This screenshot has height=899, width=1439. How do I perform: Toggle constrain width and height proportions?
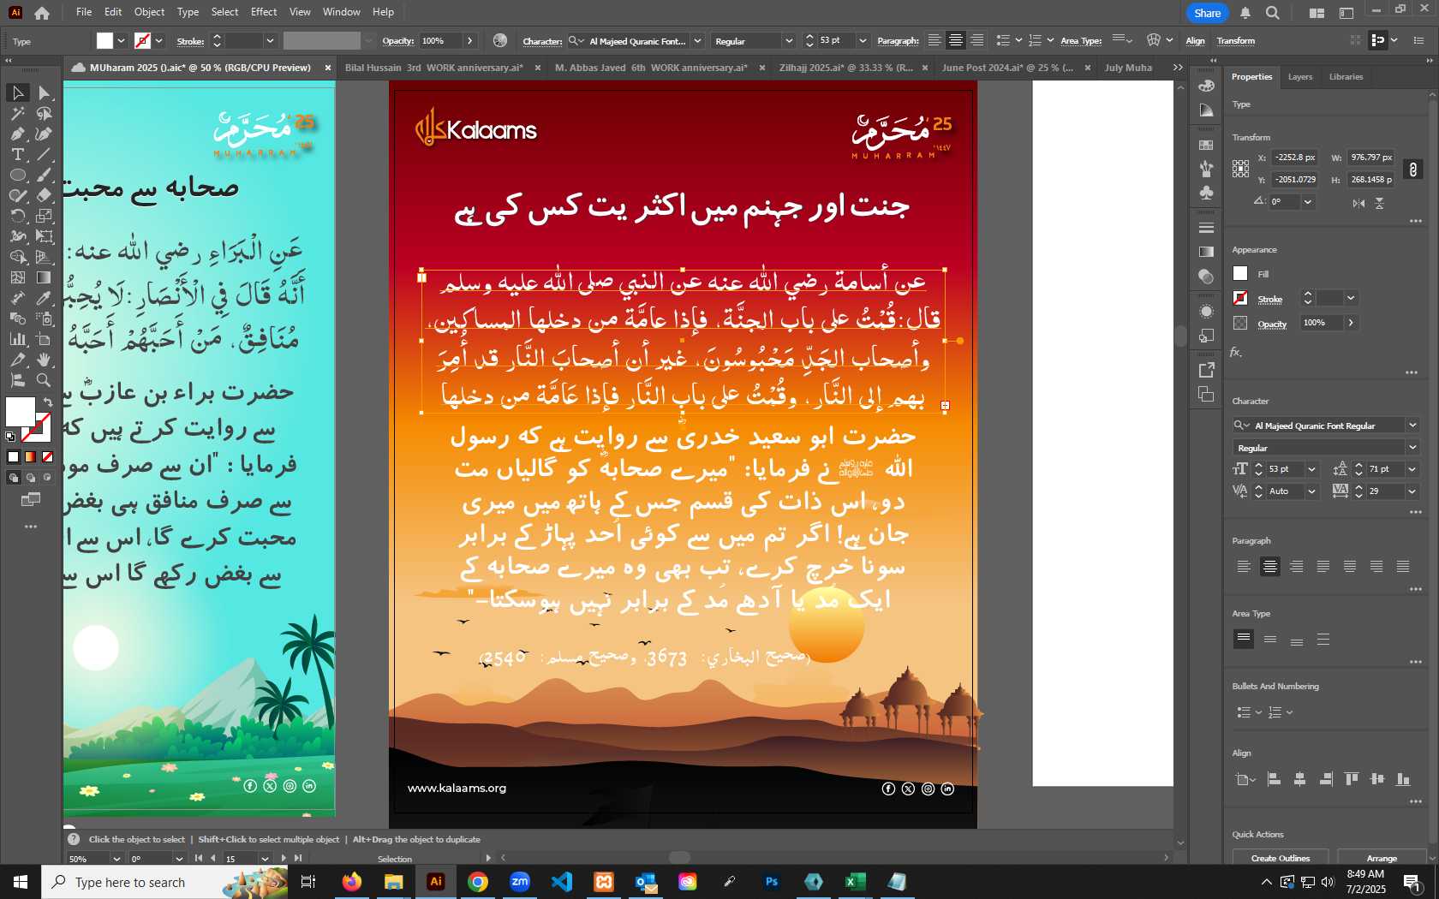[x=1413, y=169]
